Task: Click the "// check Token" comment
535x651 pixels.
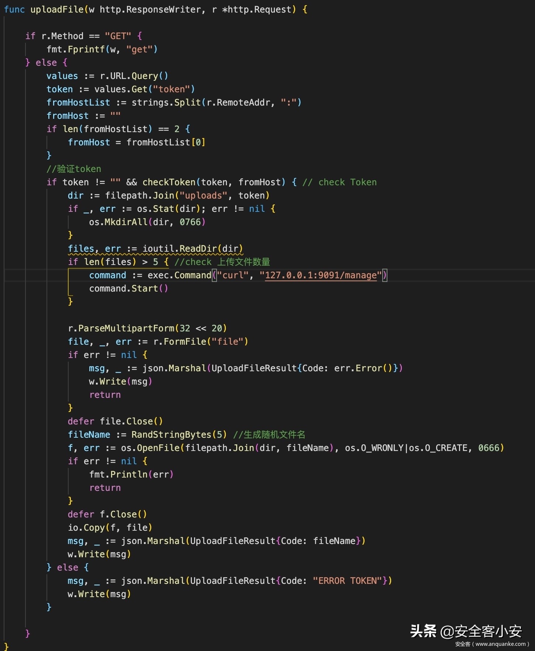Action: pos(339,182)
